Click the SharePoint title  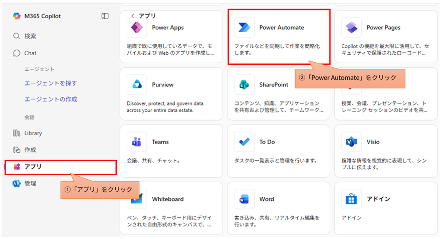[x=274, y=84]
